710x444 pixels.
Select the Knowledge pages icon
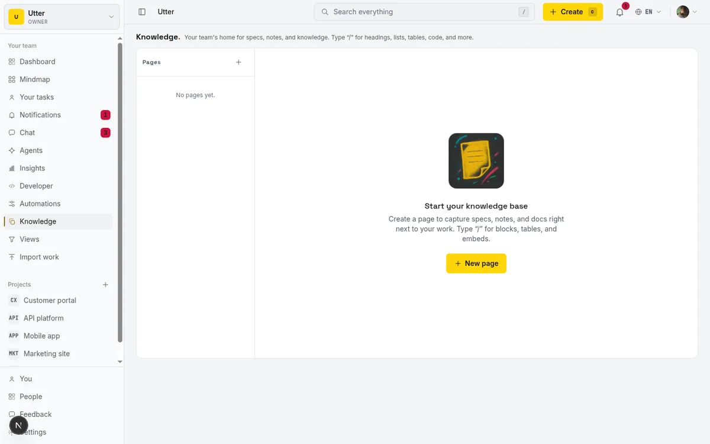tap(12, 221)
